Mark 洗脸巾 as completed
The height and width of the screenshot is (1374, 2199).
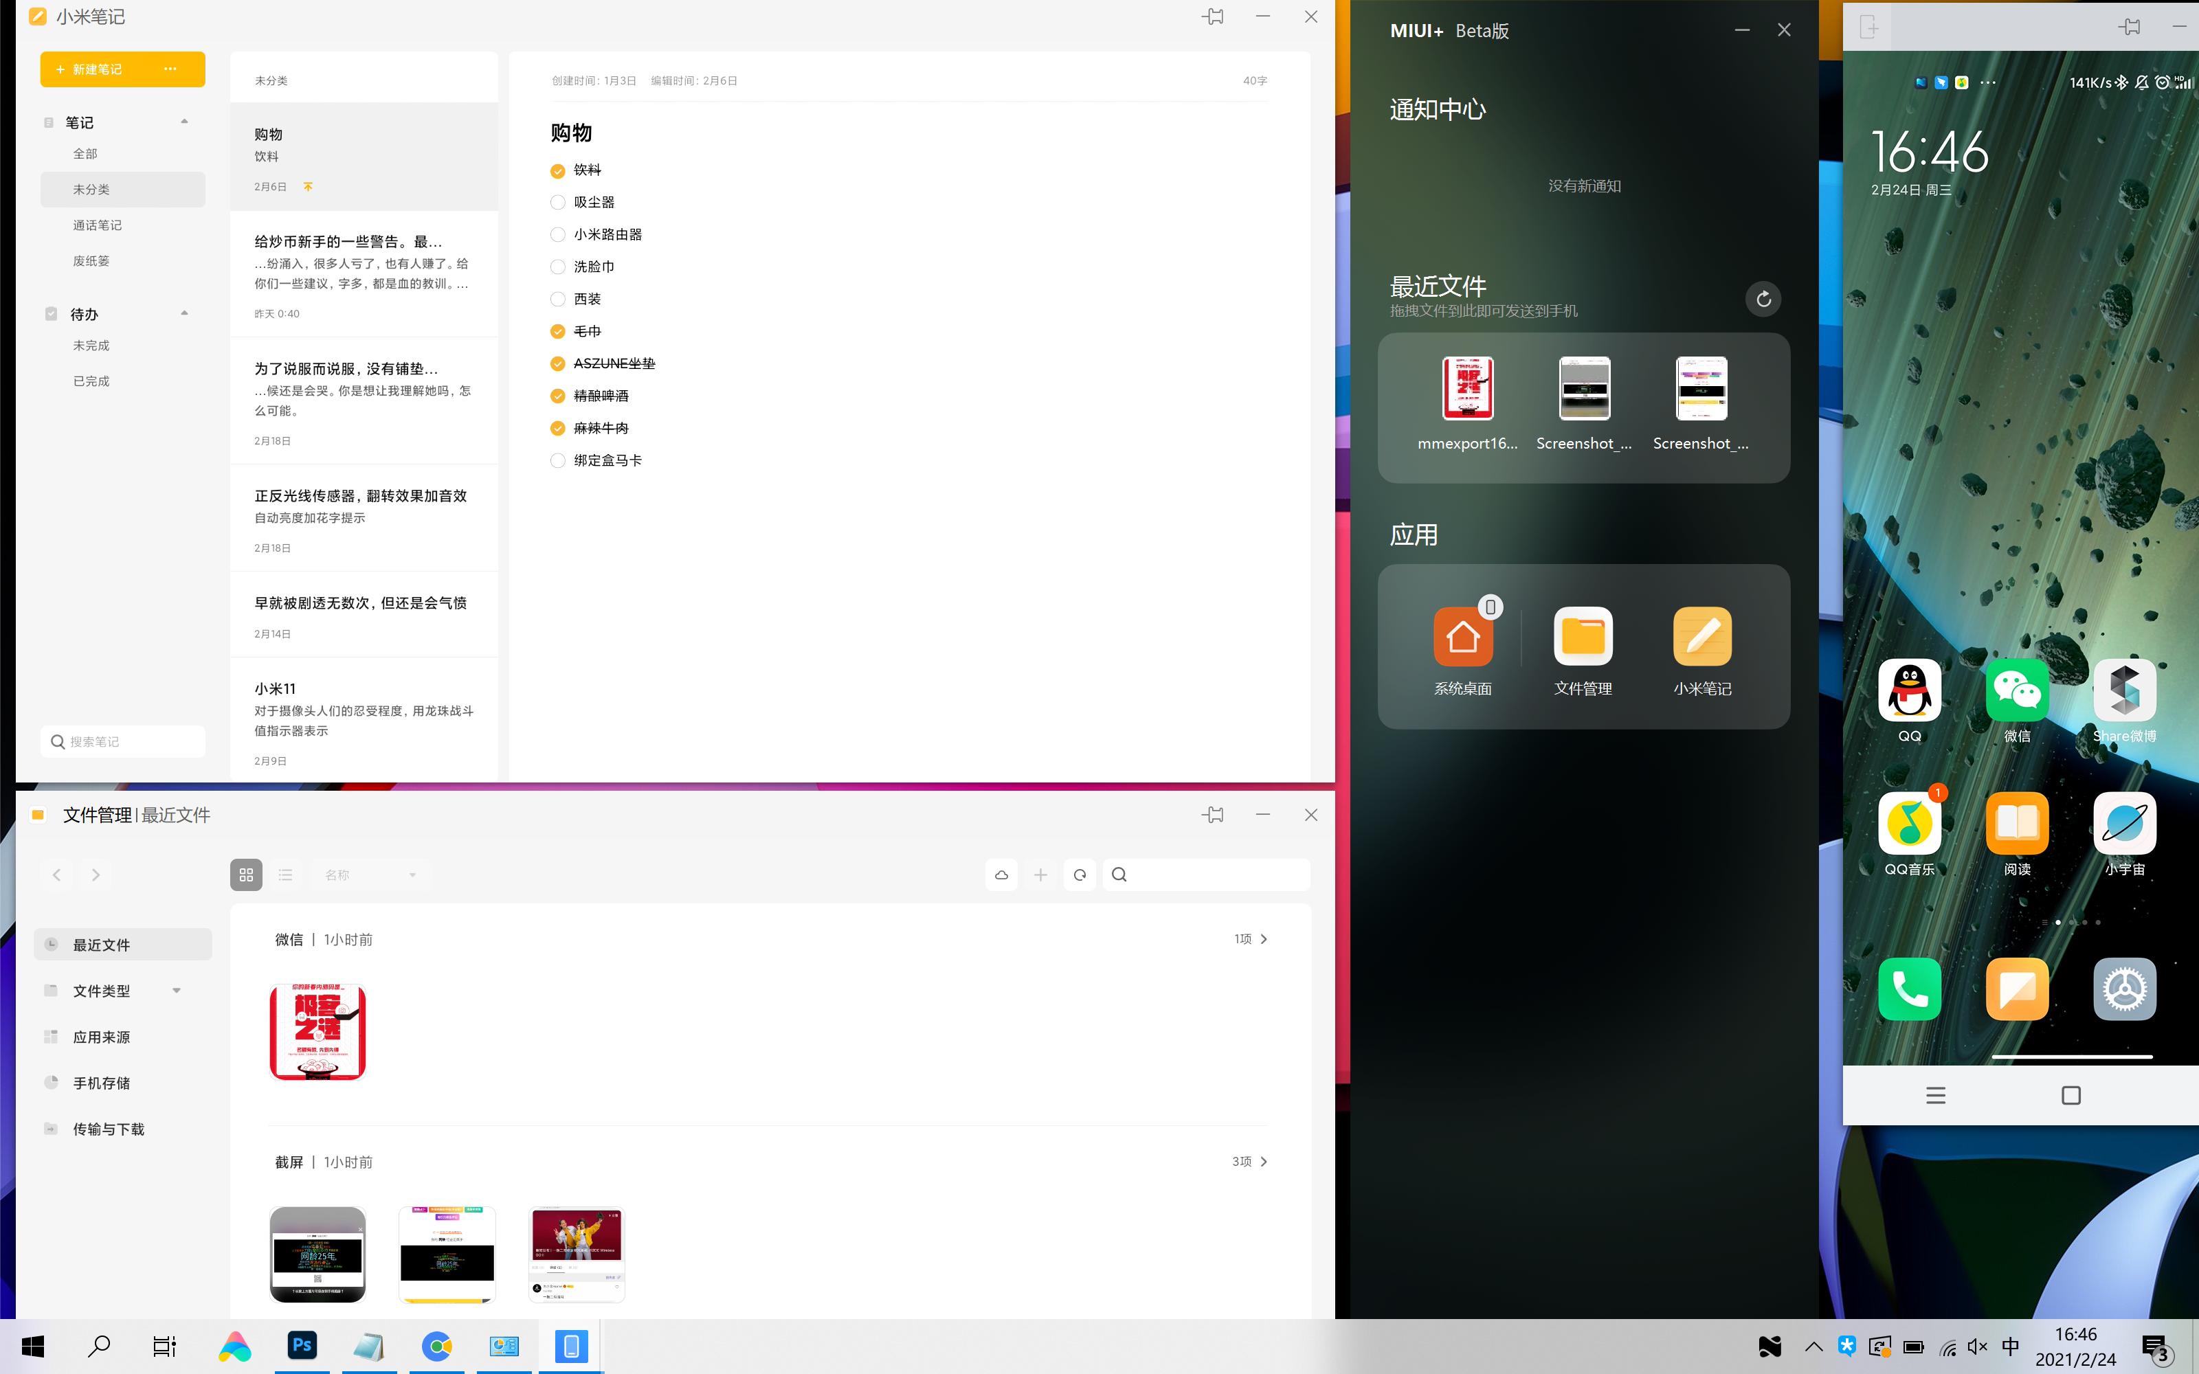click(557, 267)
